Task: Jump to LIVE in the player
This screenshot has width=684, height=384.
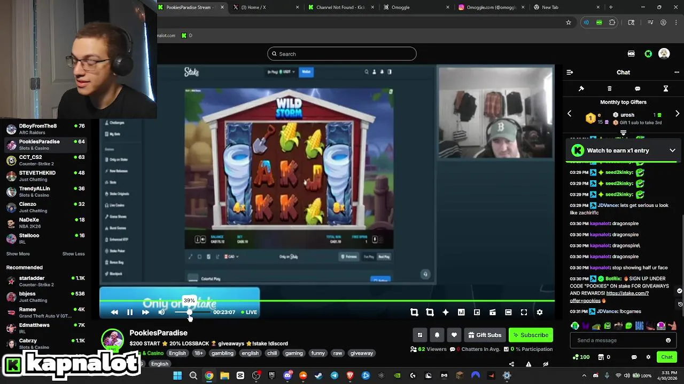Action: [x=249, y=313]
